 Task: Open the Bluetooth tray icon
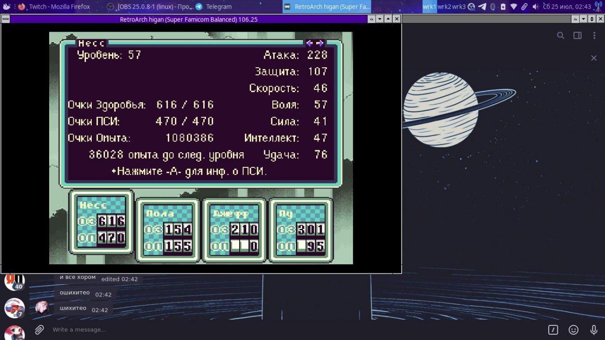click(493, 7)
